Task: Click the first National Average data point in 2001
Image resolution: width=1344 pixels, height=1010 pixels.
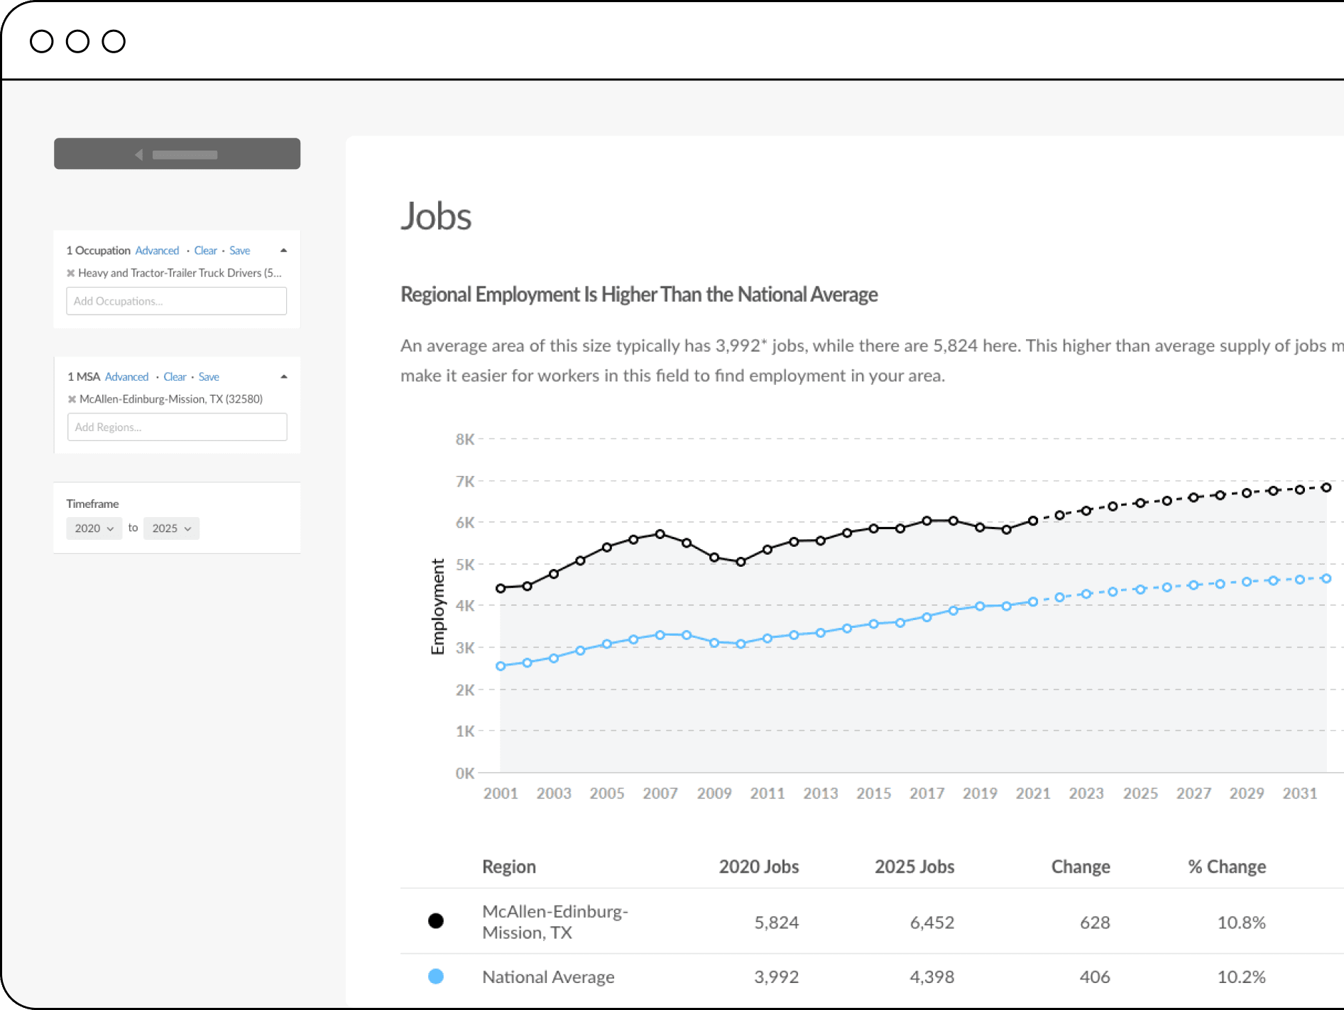Action: pos(501,666)
